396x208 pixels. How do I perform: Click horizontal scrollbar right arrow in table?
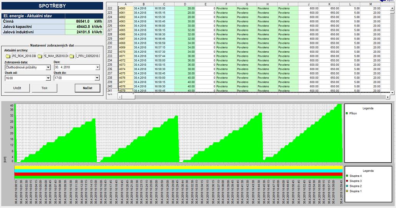(388, 97)
